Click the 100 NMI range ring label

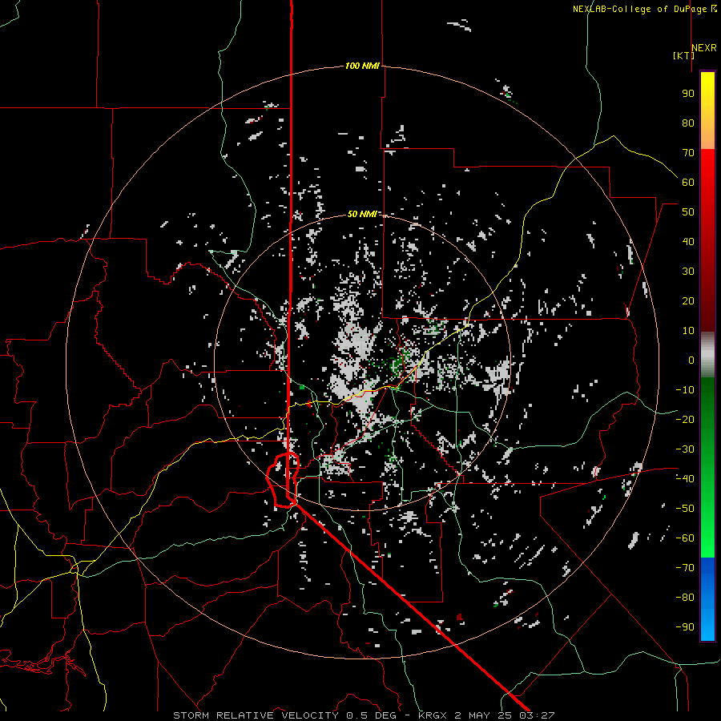(x=362, y=66)
